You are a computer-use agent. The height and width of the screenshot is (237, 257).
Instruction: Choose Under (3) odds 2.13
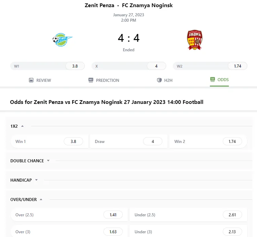(232, 232)
